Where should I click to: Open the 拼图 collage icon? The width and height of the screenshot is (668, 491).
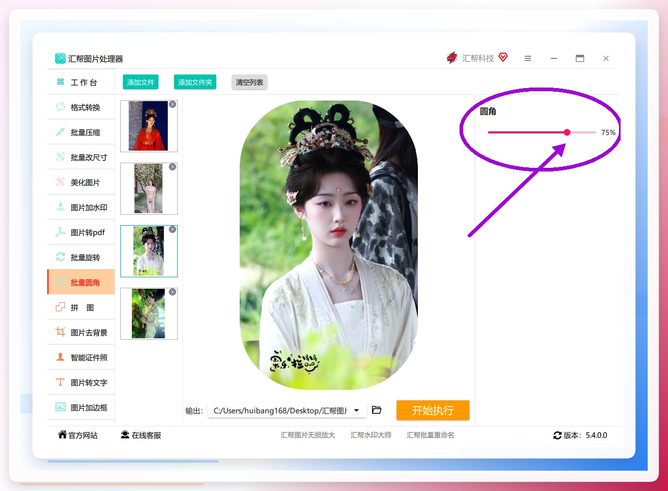60,307
